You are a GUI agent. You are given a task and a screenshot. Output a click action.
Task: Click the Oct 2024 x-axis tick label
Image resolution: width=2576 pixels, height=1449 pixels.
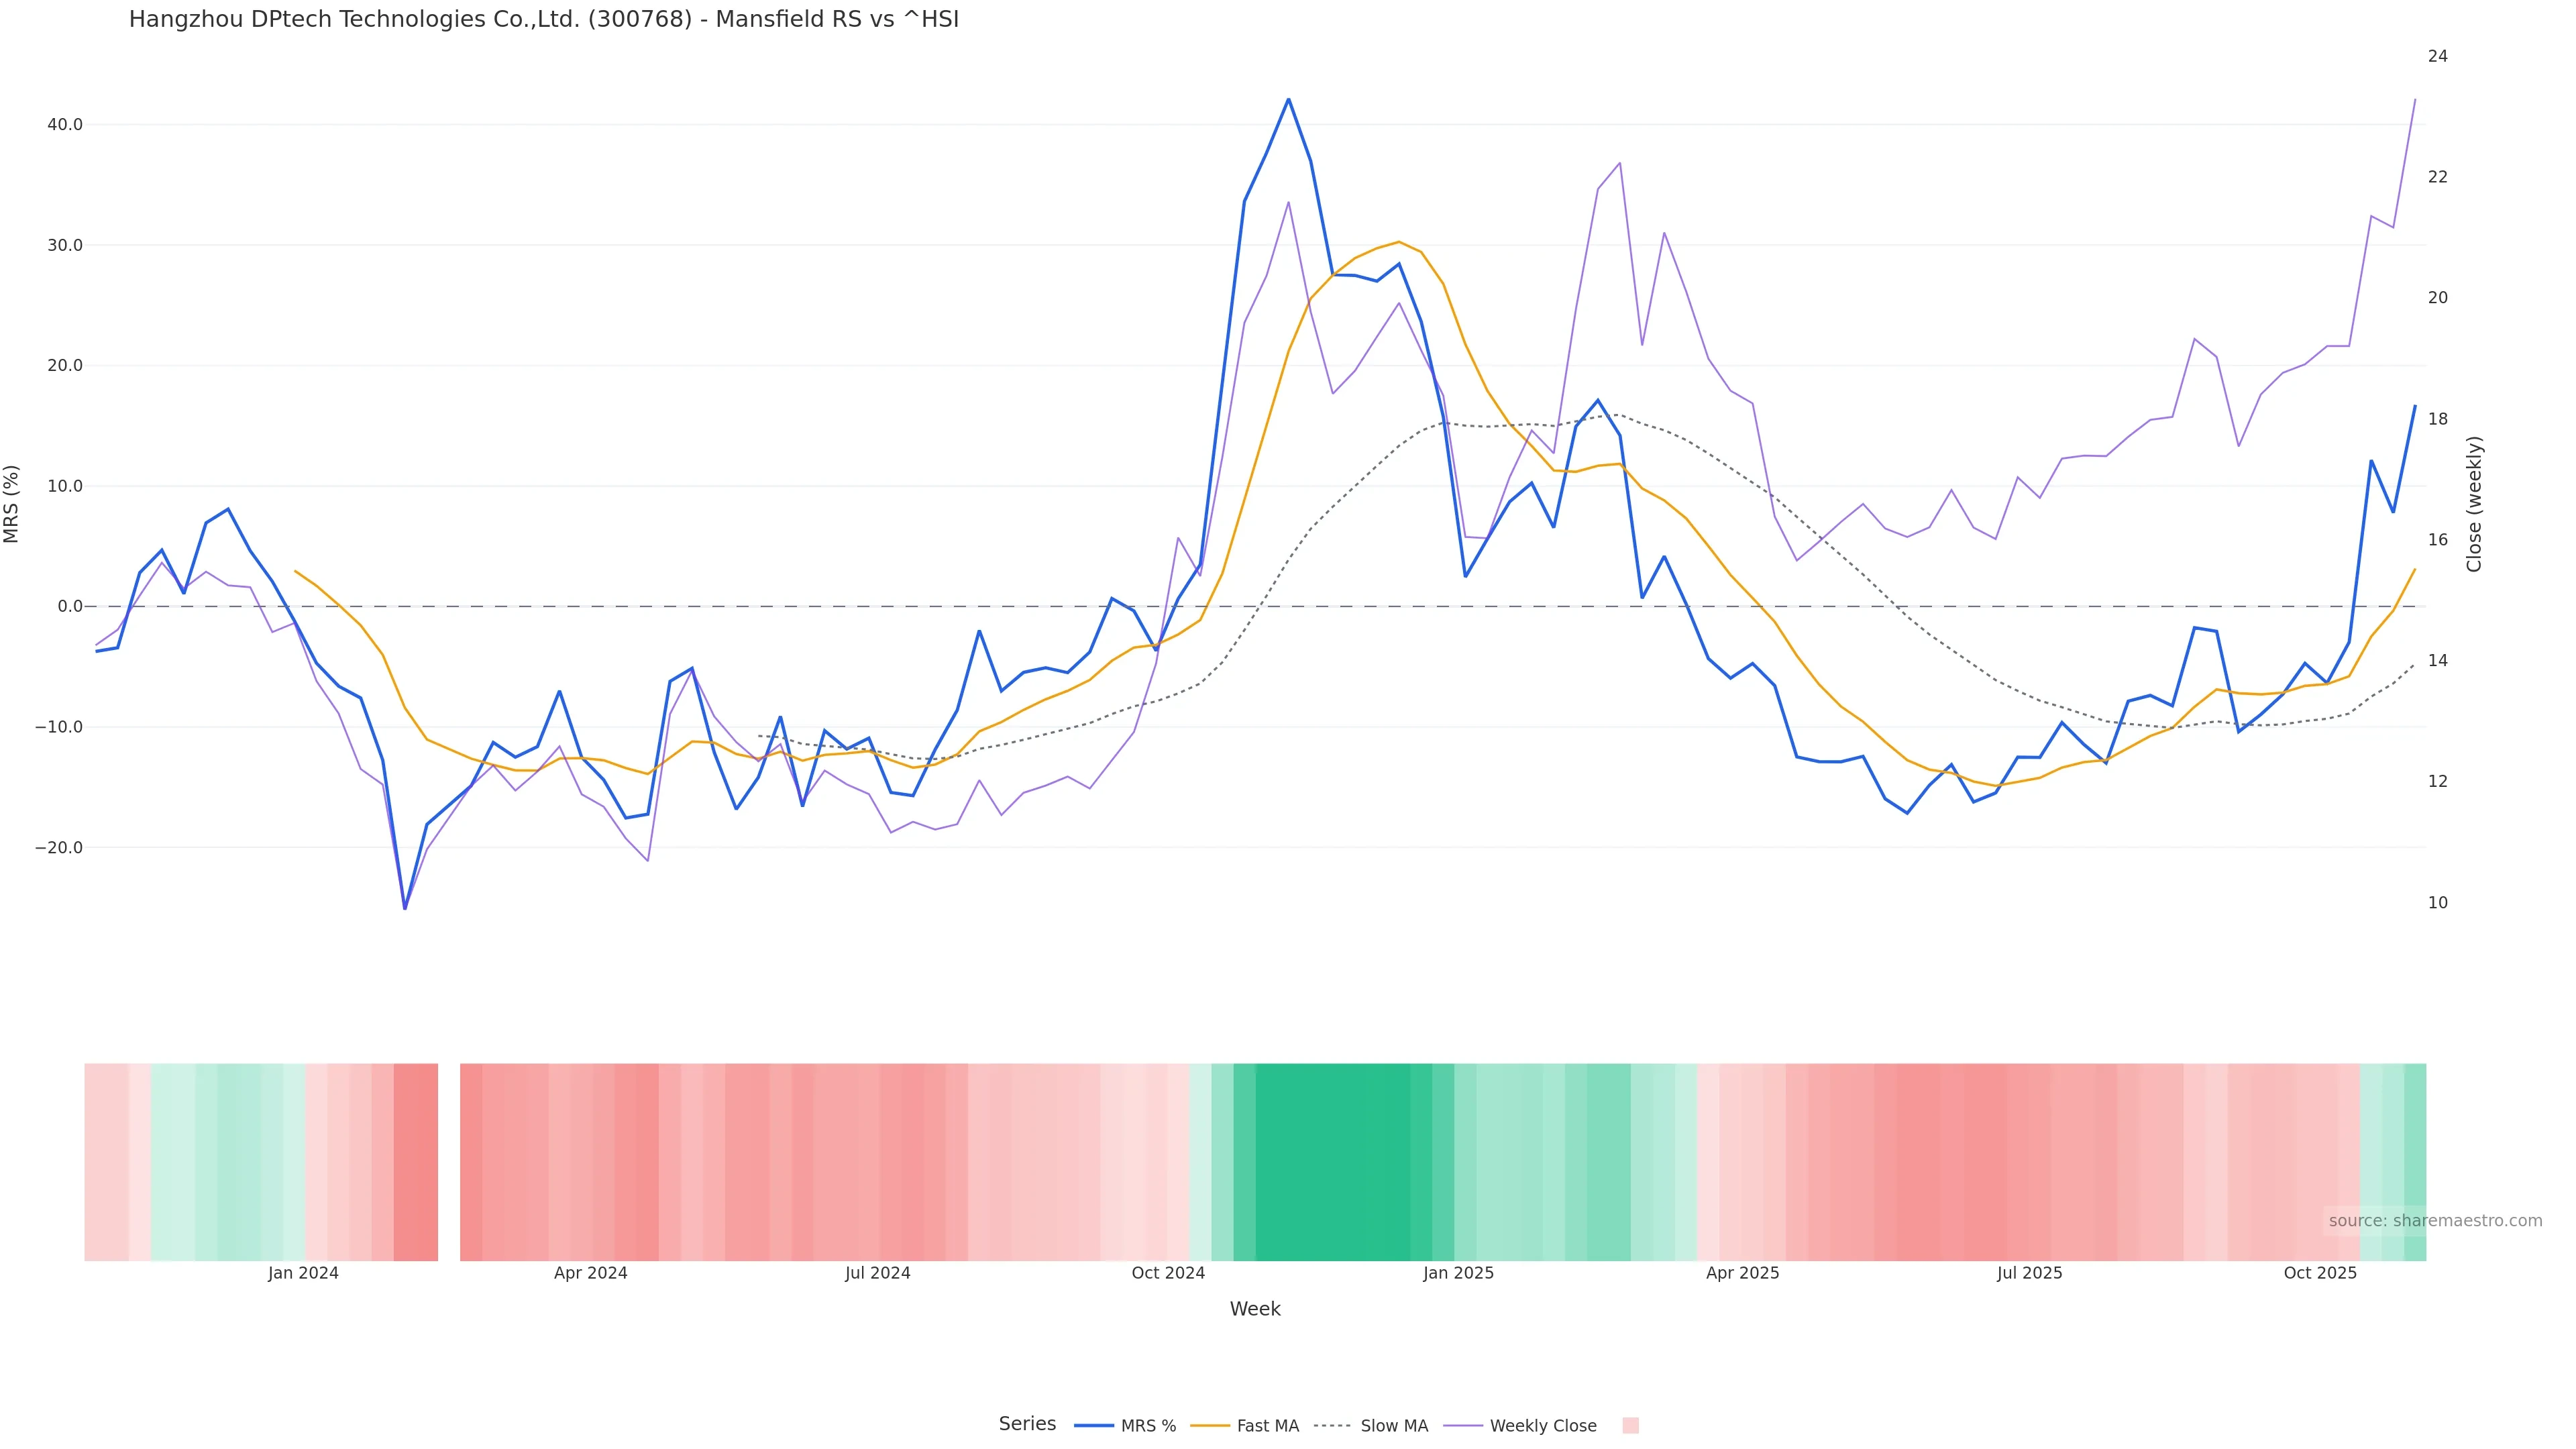1168,1274
